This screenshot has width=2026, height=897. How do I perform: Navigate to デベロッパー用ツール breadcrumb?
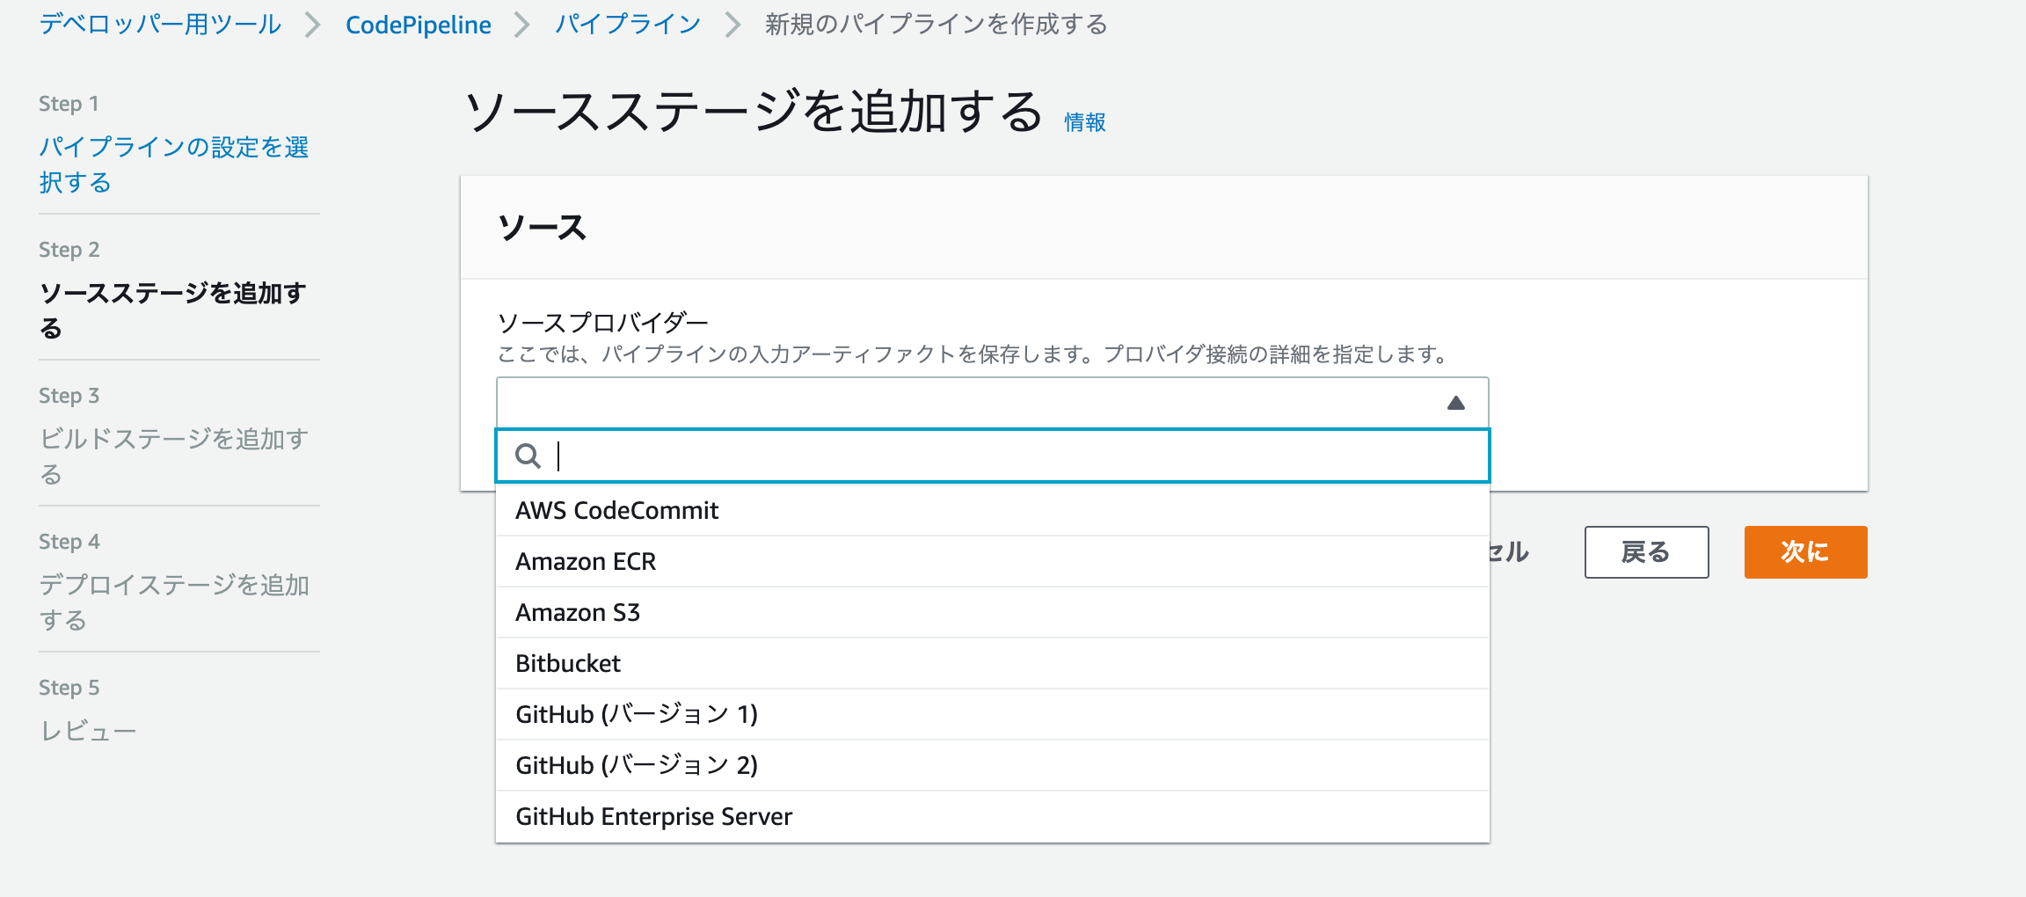(158, 26)
